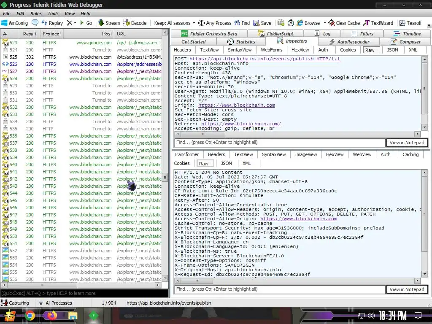Image resolution: width=432 pixels, height=324 pixels.
Task: Open the Tools menu
Action: (53, 13)
